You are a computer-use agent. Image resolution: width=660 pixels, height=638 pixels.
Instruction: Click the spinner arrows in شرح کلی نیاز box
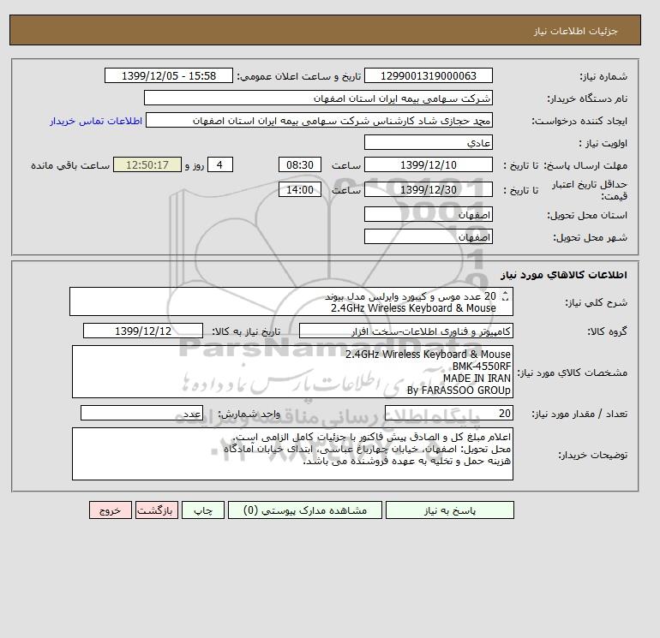tap(506, 296)
